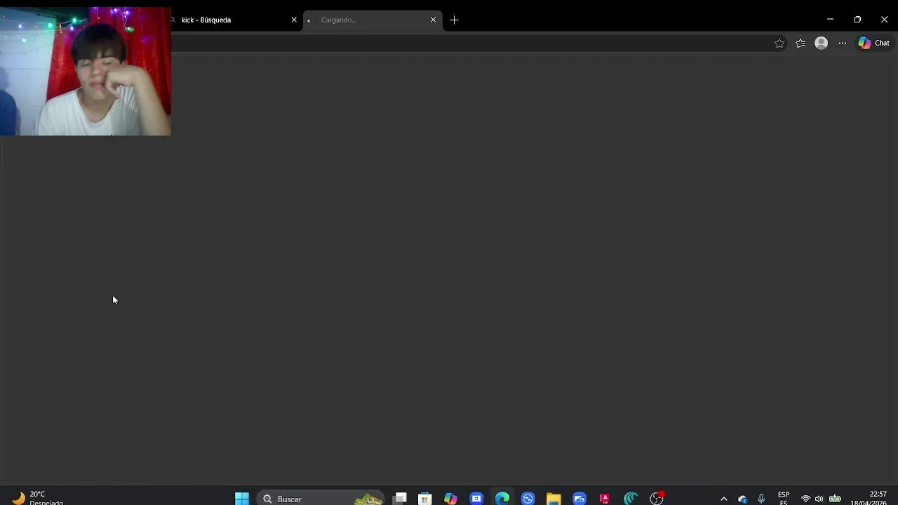This screenshot has height=505, width=898.
Task: Open File Explorer from taskbar
Action: click(554, 499)
